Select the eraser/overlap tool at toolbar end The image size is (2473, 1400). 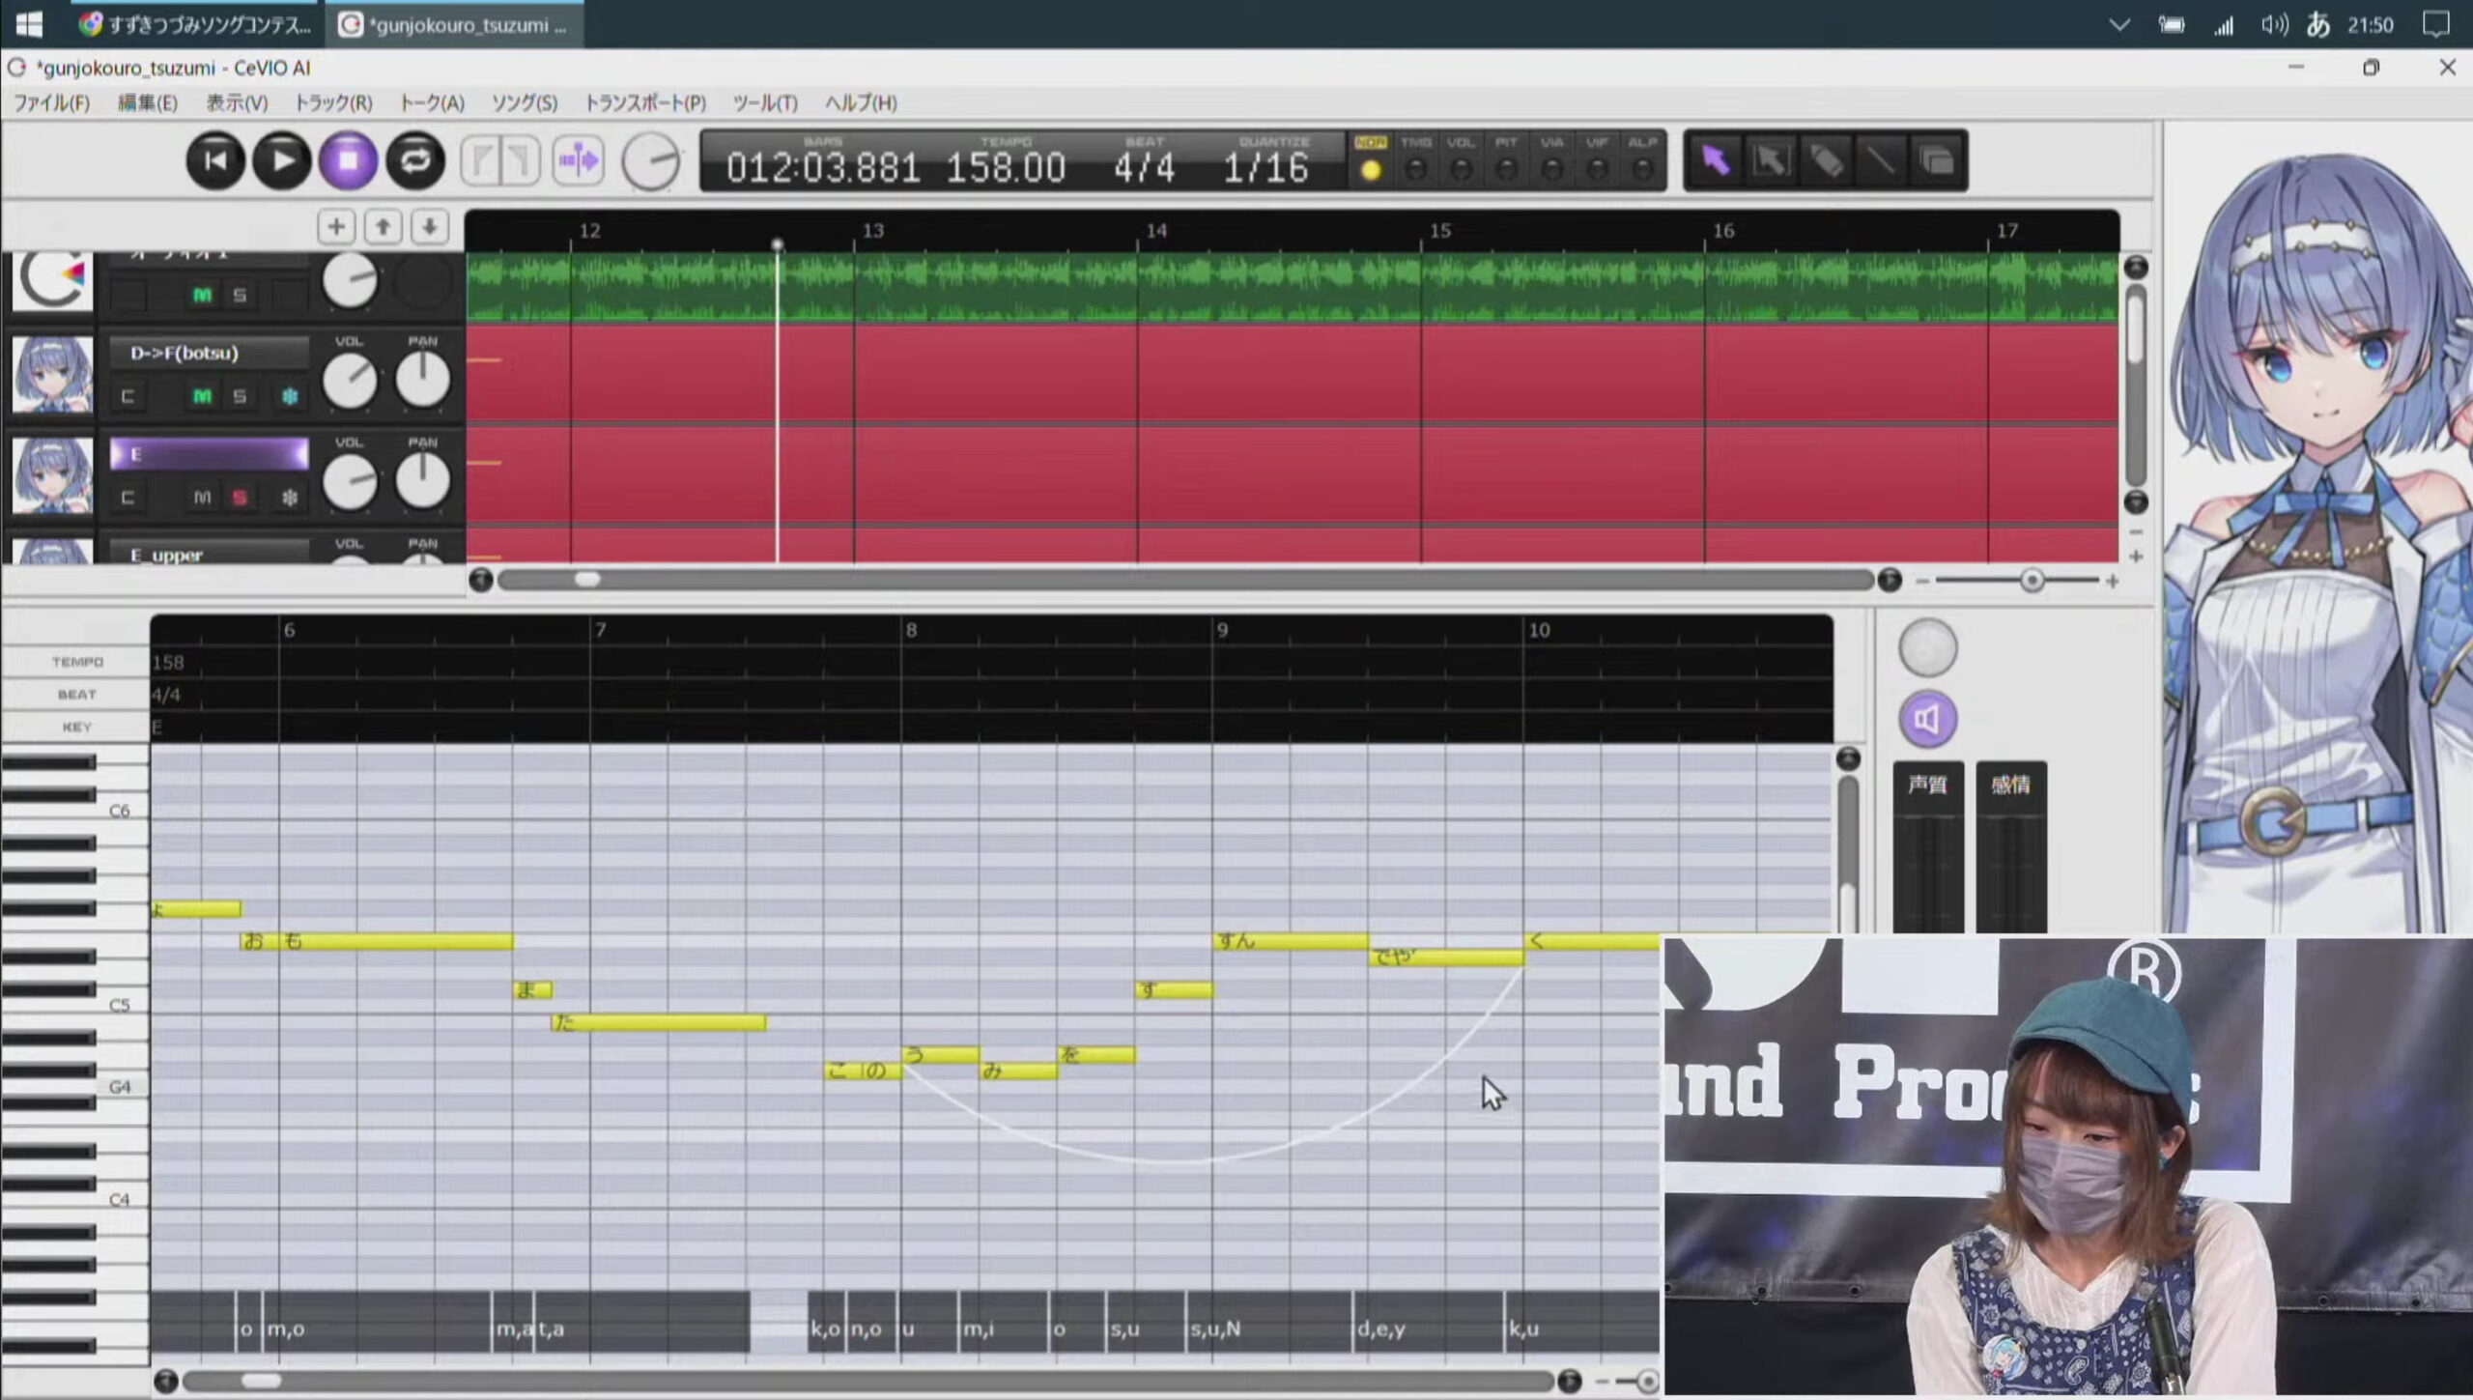[x=1936, y=160]
